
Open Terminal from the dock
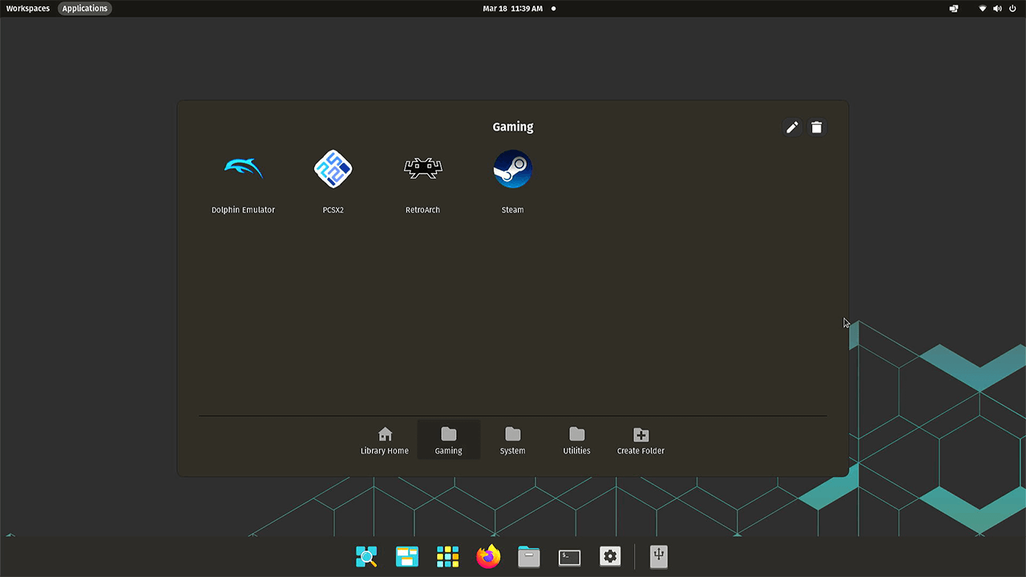(569, 556)
